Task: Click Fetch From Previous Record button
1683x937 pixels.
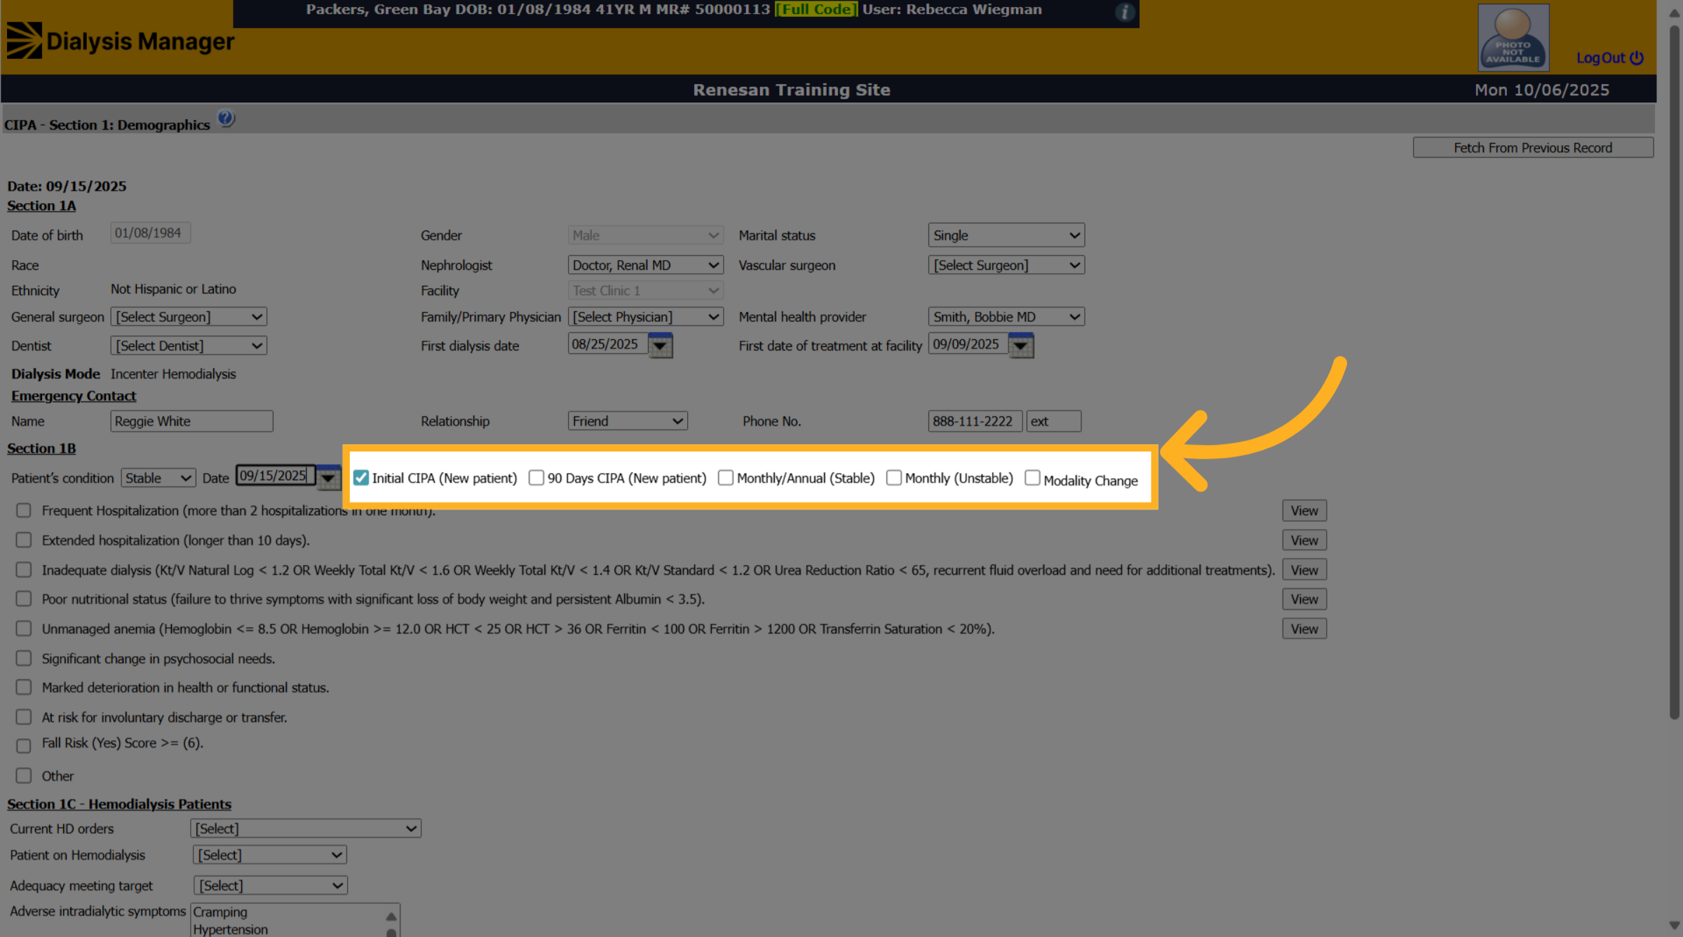Action: click(x=1533, y=148)
